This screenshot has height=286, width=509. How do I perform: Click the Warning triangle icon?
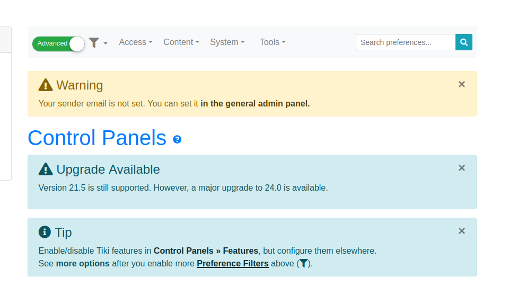(x=46, y=85)
